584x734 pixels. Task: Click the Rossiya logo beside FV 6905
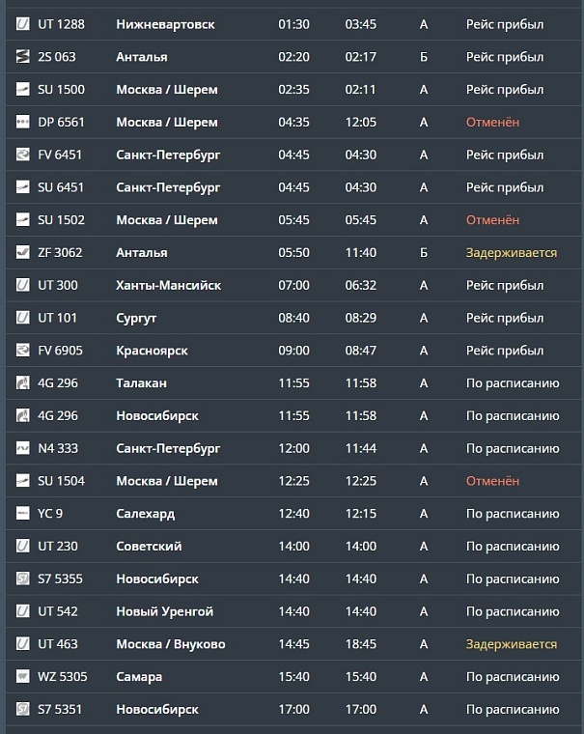coord(22,351)
